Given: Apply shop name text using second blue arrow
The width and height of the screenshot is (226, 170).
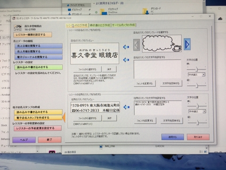Looking at the screenshot, I should [x=126, y=59].
